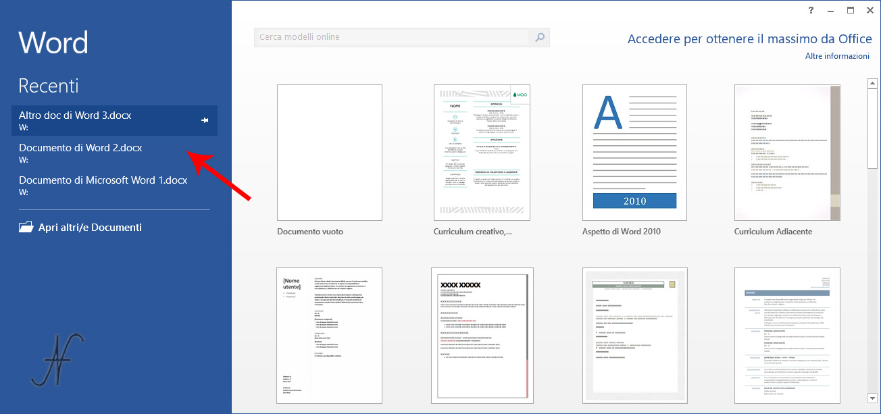Screen dimensions: 881x414
Task: Open Altro doc di Word 3.docx
Action: pos(114,120)
